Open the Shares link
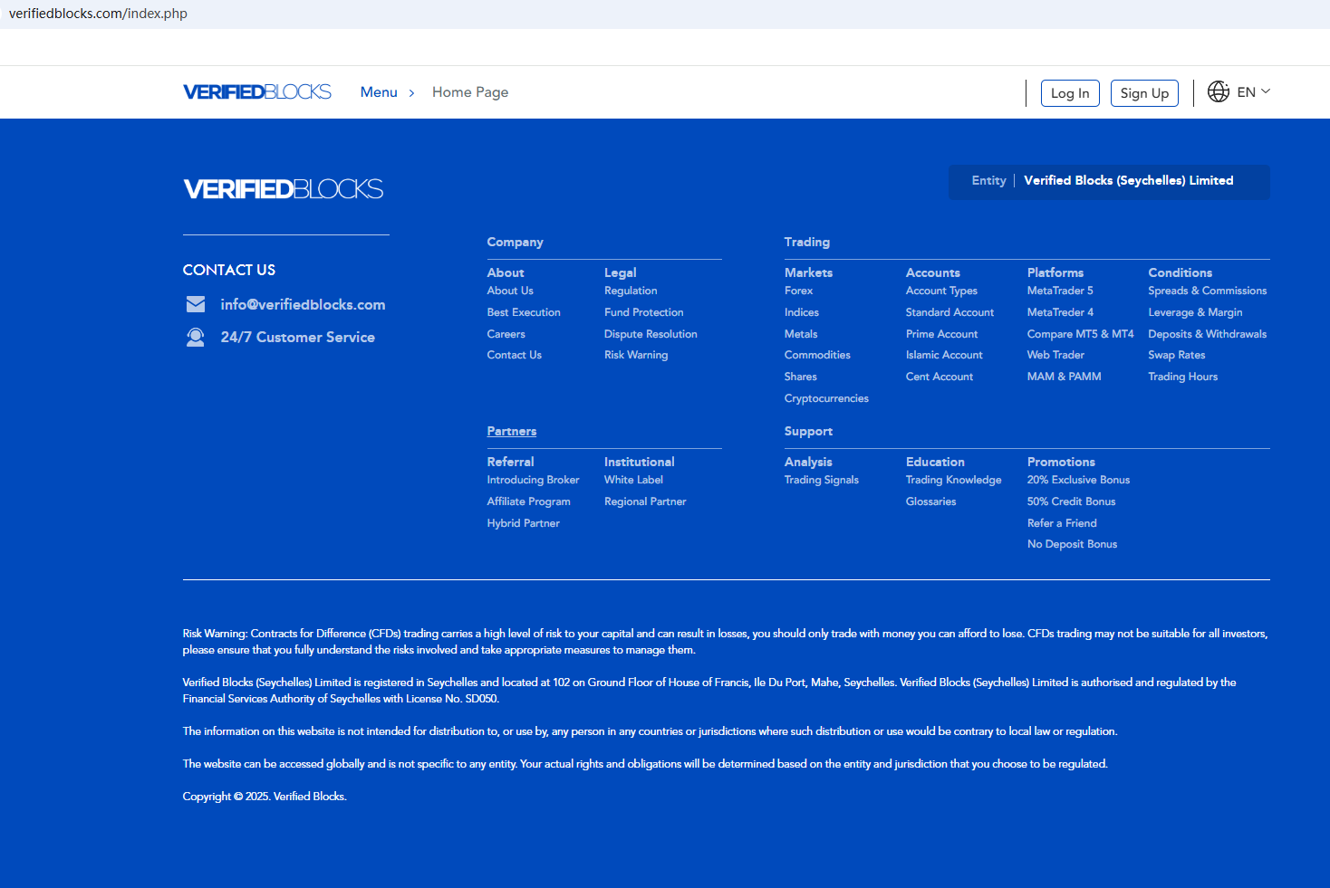The width and height of the screenshot is (1330, 888). 800,377
